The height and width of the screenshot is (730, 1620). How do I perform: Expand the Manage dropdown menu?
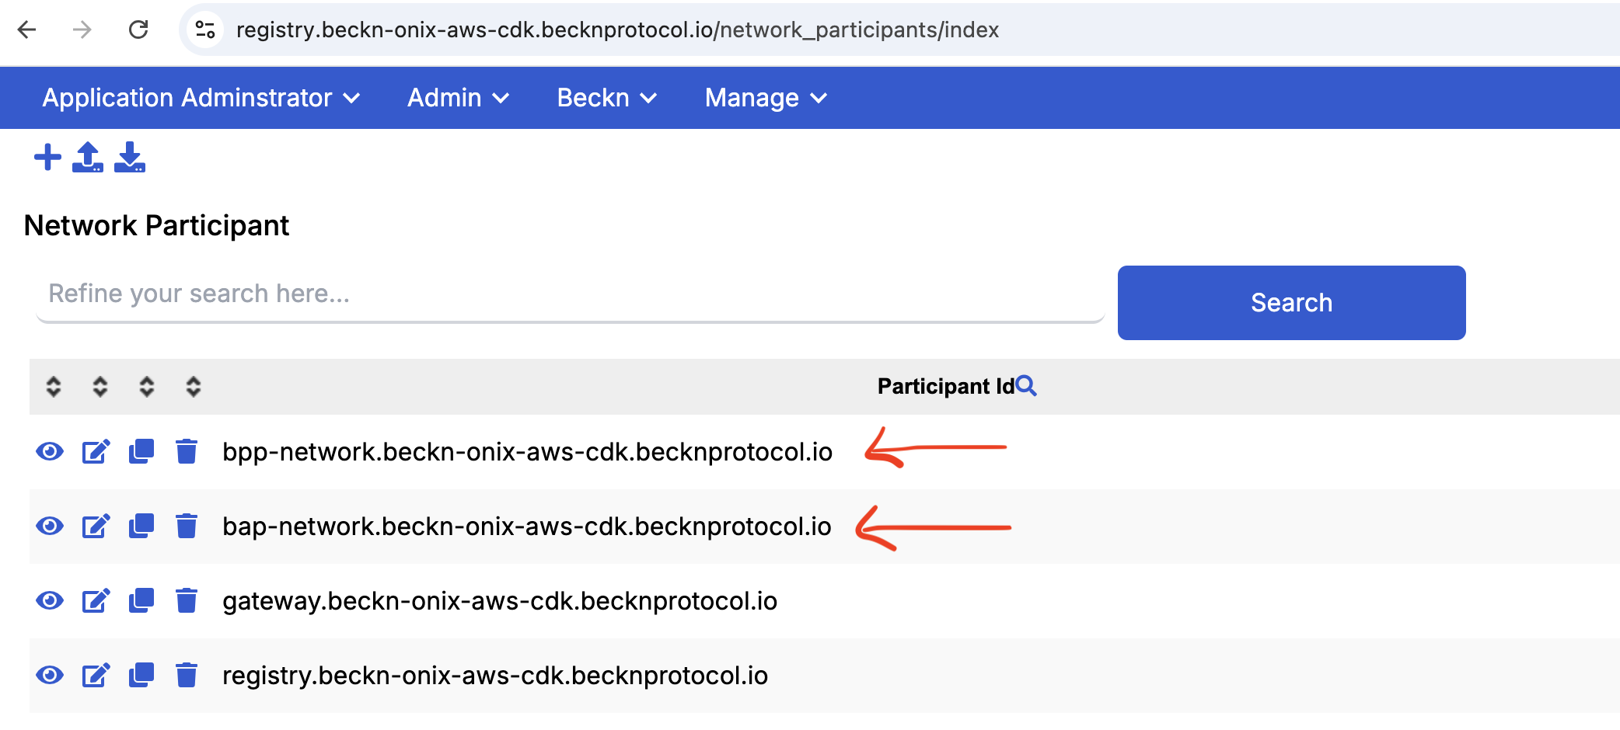pos(765,98)
